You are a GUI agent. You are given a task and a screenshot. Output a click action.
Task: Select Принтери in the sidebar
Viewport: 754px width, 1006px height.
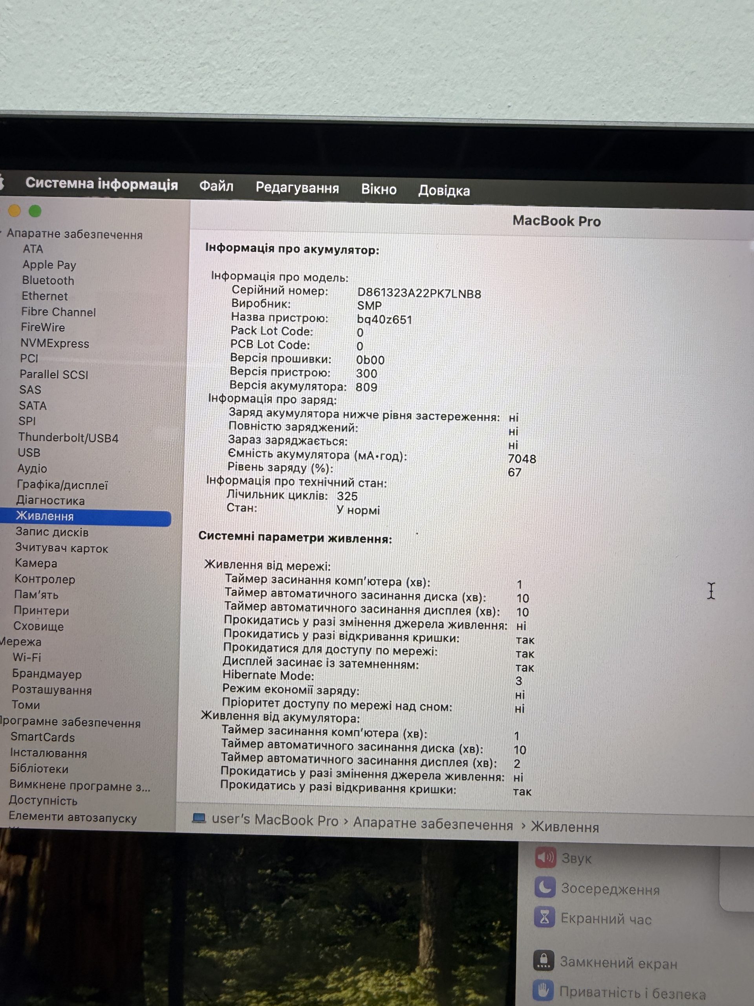click(41, 611)
